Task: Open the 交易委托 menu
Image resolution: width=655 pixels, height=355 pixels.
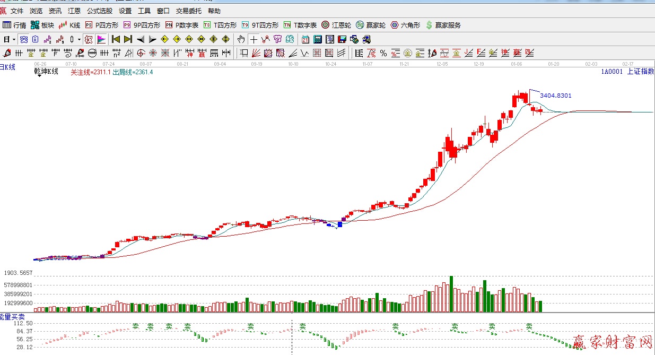Action: 189,11
